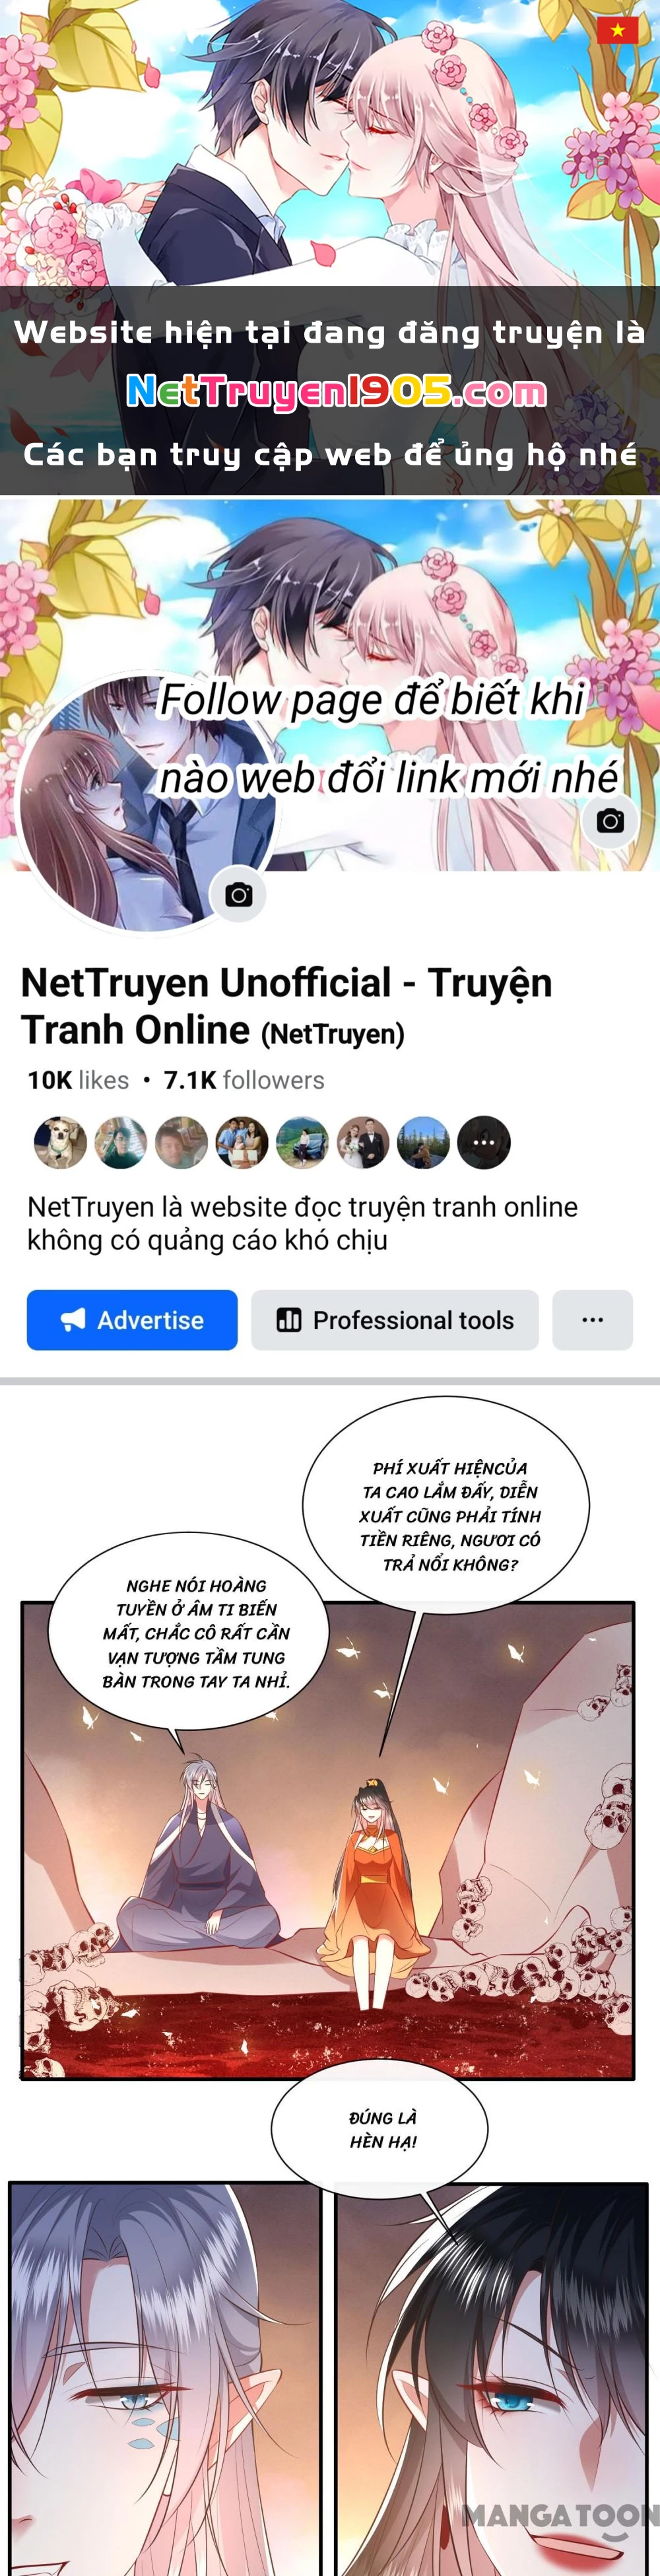
Task: Open the NetTruyen1905.com link
Action: click(337, 391)
